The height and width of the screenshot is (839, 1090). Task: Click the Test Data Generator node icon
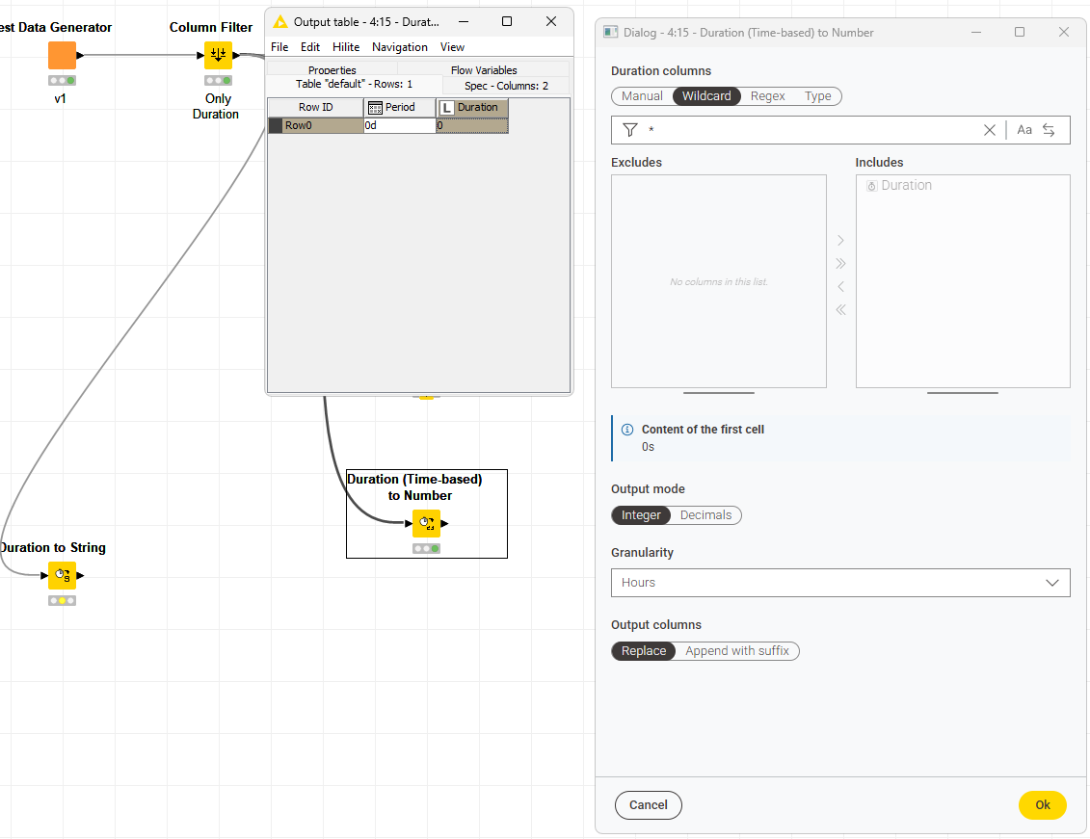pos(62,55)
